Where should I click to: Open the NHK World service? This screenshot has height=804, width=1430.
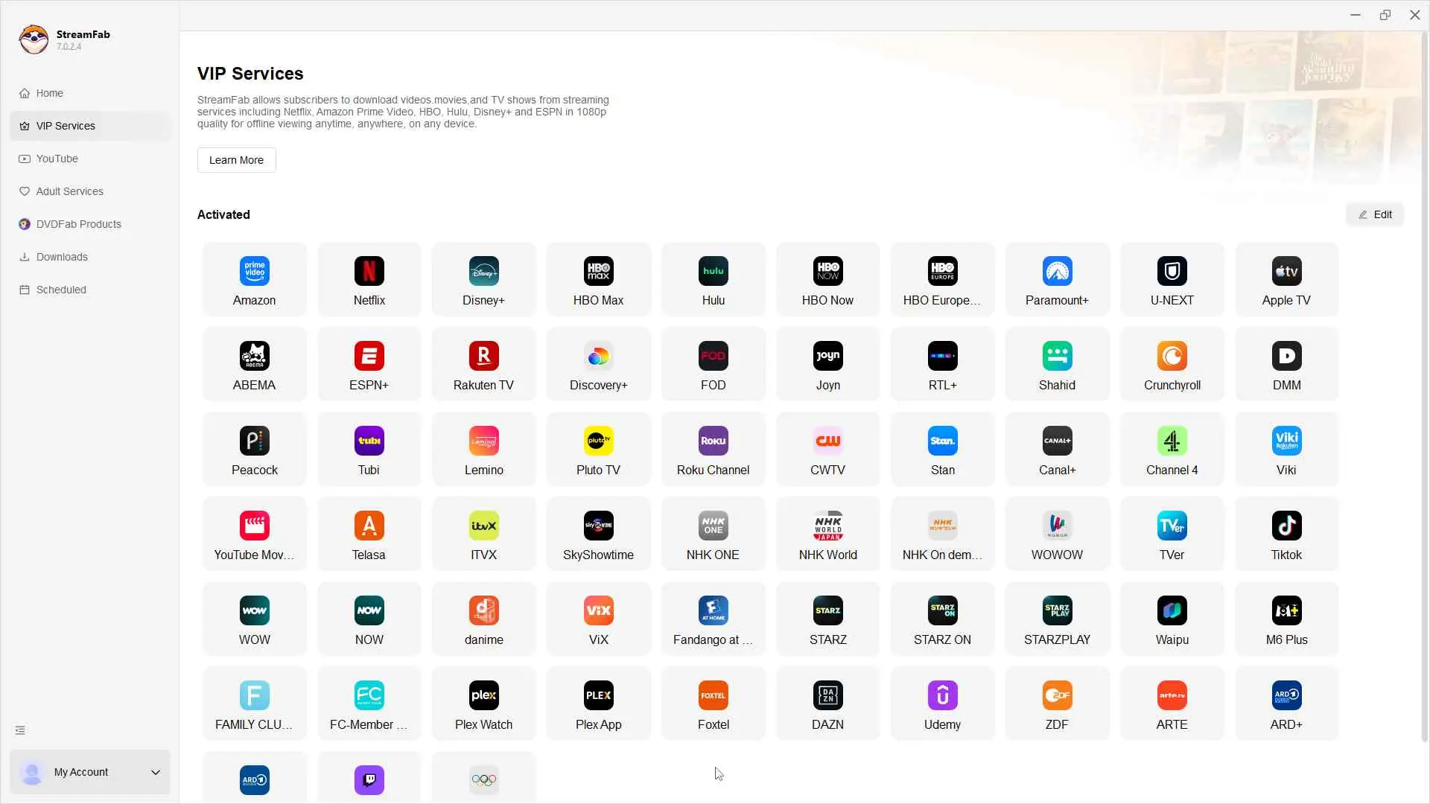827,535
